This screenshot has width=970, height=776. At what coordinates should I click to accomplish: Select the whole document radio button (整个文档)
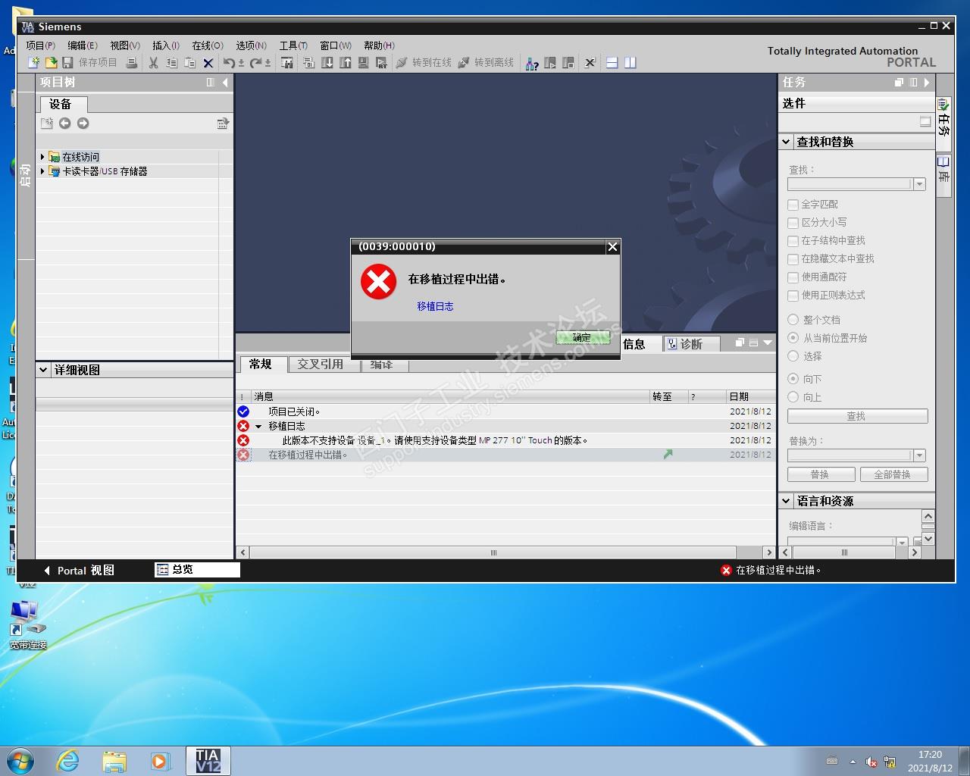[x=793, y=320]
